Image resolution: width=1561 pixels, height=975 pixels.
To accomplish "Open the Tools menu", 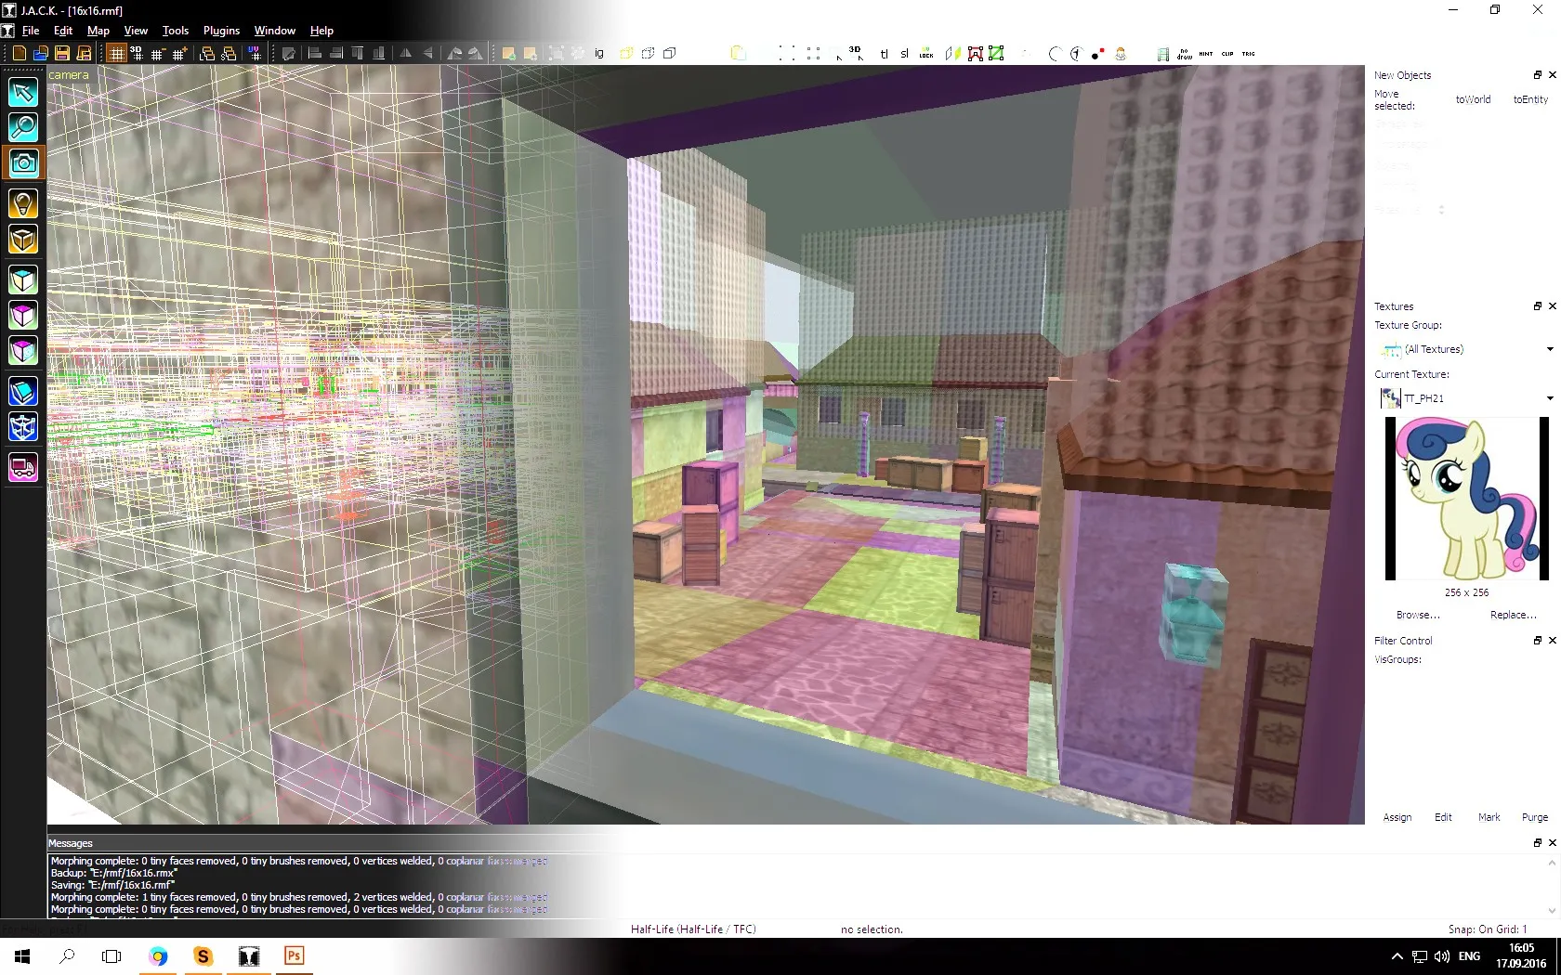I will click(175, 31).
